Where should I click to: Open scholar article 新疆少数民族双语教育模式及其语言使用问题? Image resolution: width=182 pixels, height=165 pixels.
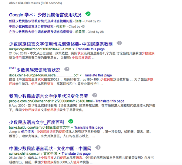[x=41, y=21]
